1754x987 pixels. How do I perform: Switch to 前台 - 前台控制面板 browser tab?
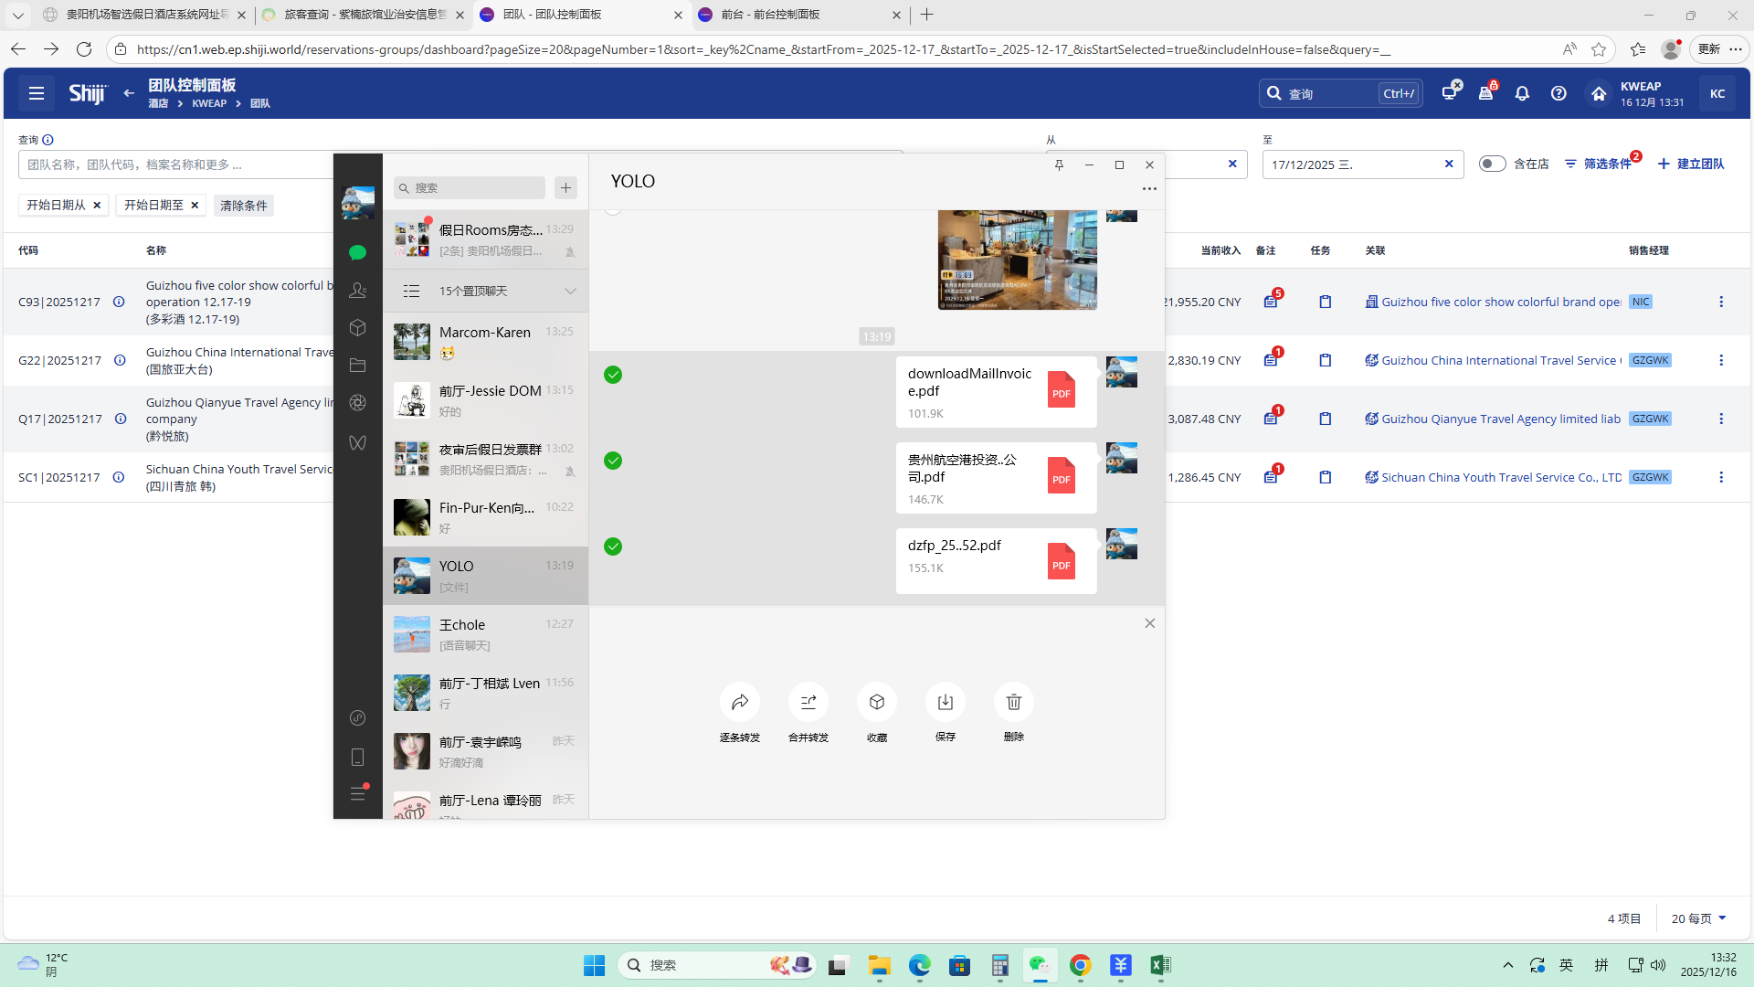[786, 15]
